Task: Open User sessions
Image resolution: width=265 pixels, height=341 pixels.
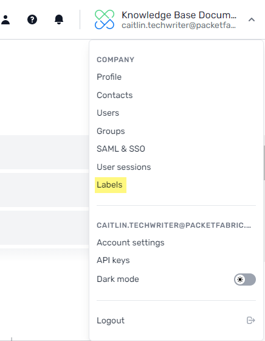Action: point(124,167)
